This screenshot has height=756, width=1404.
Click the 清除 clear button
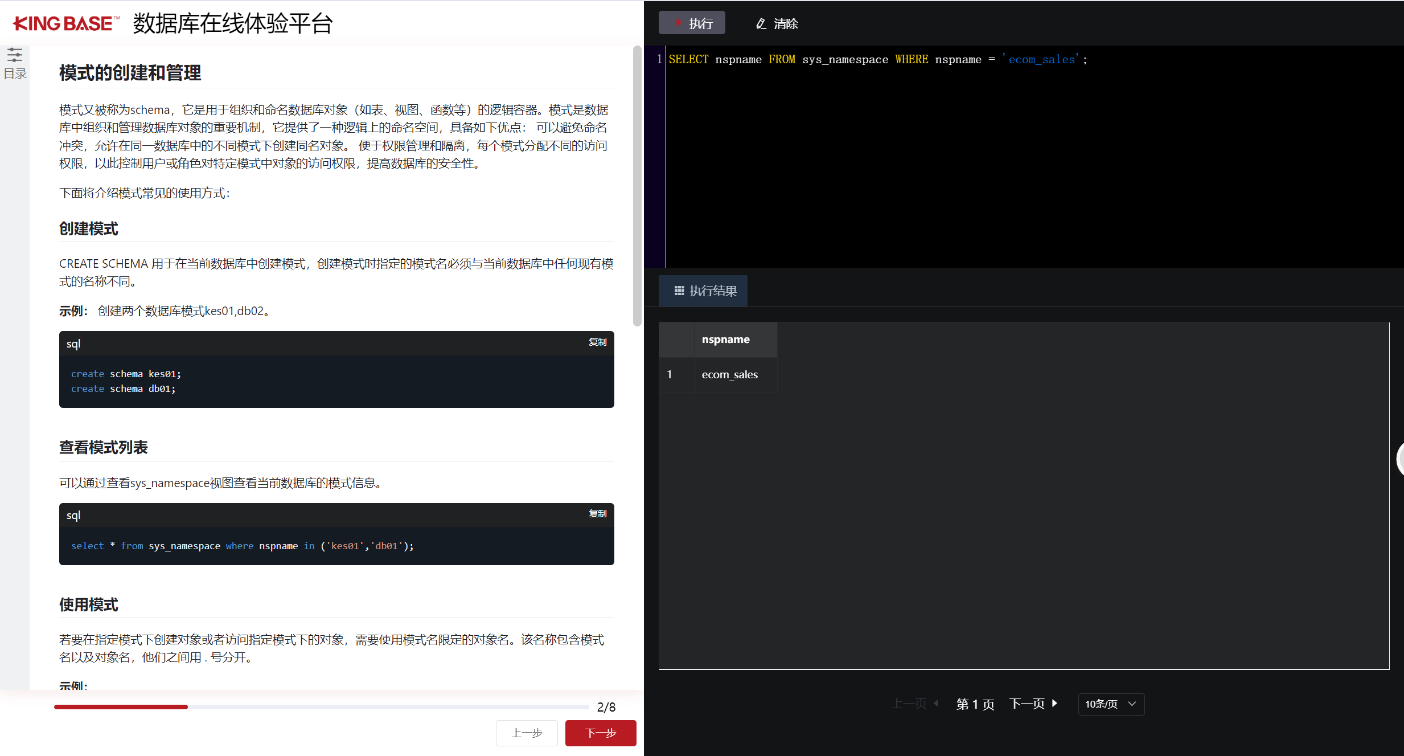[777, 23]
